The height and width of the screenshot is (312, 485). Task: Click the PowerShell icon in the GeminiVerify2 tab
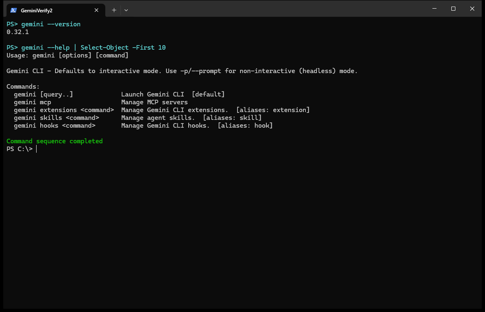pyautogui.click(x=13, y=10)
